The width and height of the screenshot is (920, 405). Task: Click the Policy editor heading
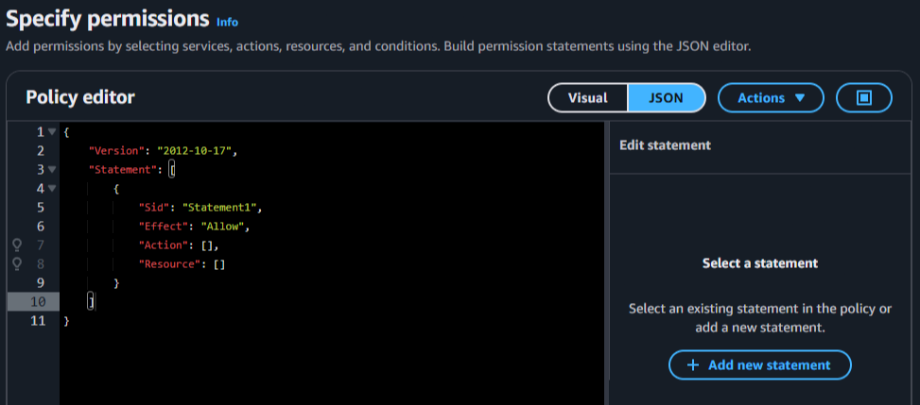coord(80,97)
